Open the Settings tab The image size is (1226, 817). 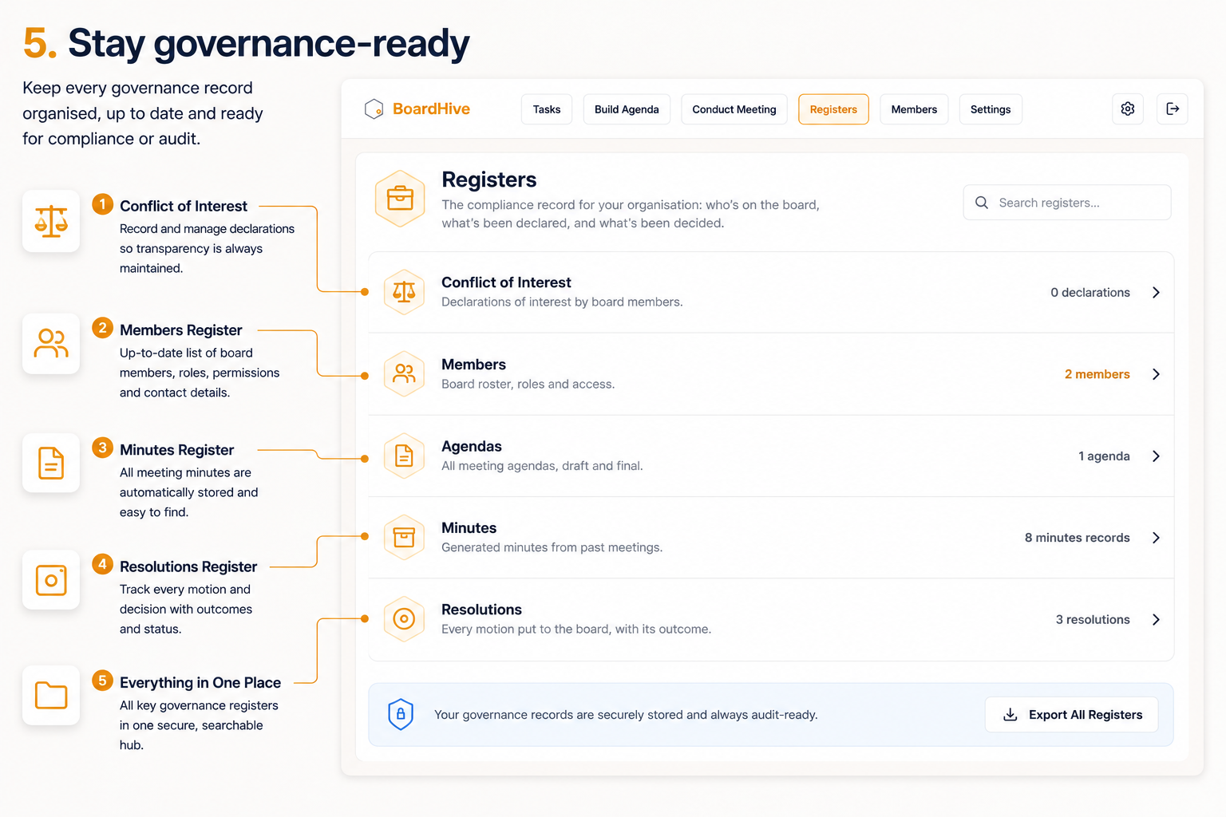pyautogui.click(x=991, y=109)
